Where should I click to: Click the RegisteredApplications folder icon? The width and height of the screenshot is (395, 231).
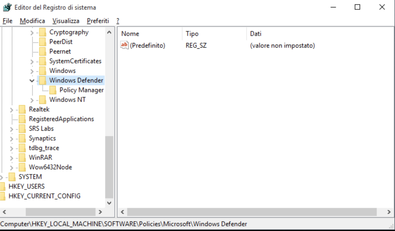click(22, 119)
